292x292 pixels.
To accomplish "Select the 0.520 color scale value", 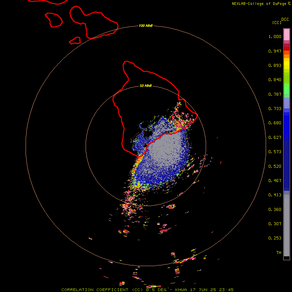I will tap(275, 166).
